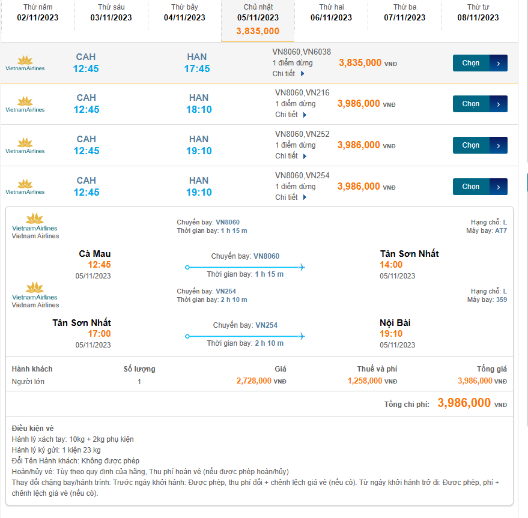Expand Chi tiết for flights VN8060,VN252
The image size is (528, 518).
291,156
